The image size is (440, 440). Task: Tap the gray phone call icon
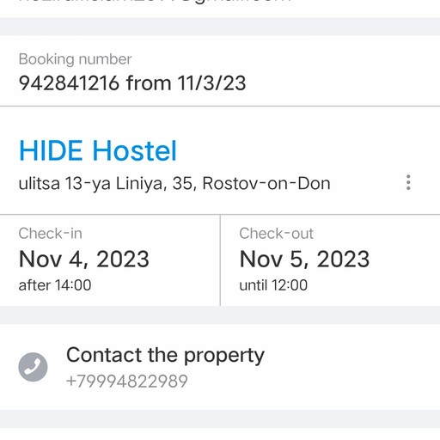point(33,367)
